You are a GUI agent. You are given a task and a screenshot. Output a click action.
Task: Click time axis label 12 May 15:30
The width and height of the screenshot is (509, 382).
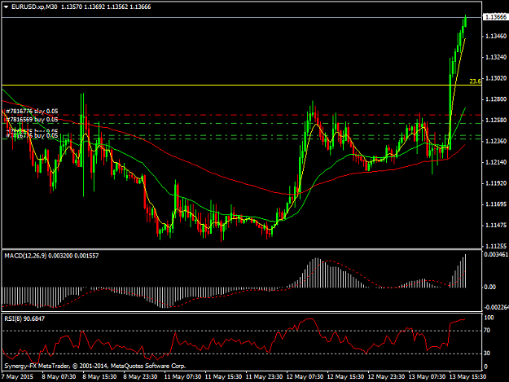(345, 376)
